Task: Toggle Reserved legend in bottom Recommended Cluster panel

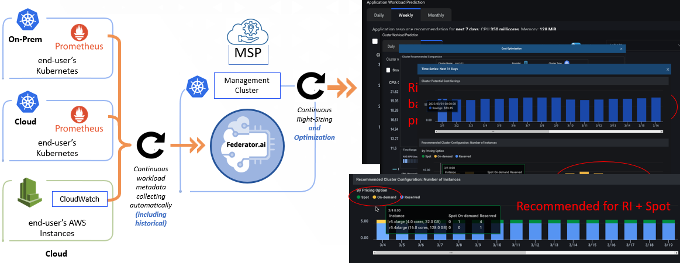Action: pyautogui.click(x=410, y=197)
